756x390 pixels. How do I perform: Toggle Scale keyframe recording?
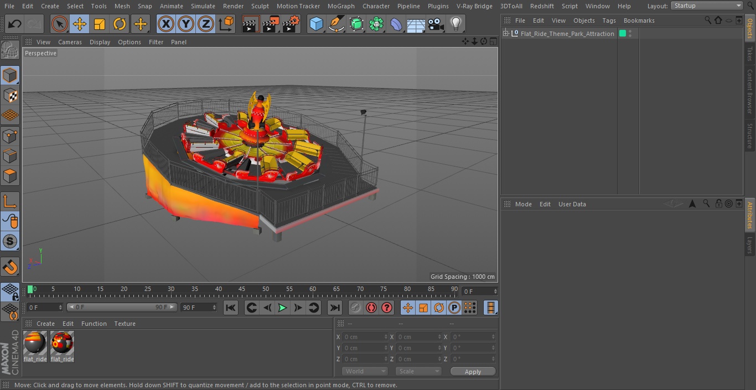423,308
